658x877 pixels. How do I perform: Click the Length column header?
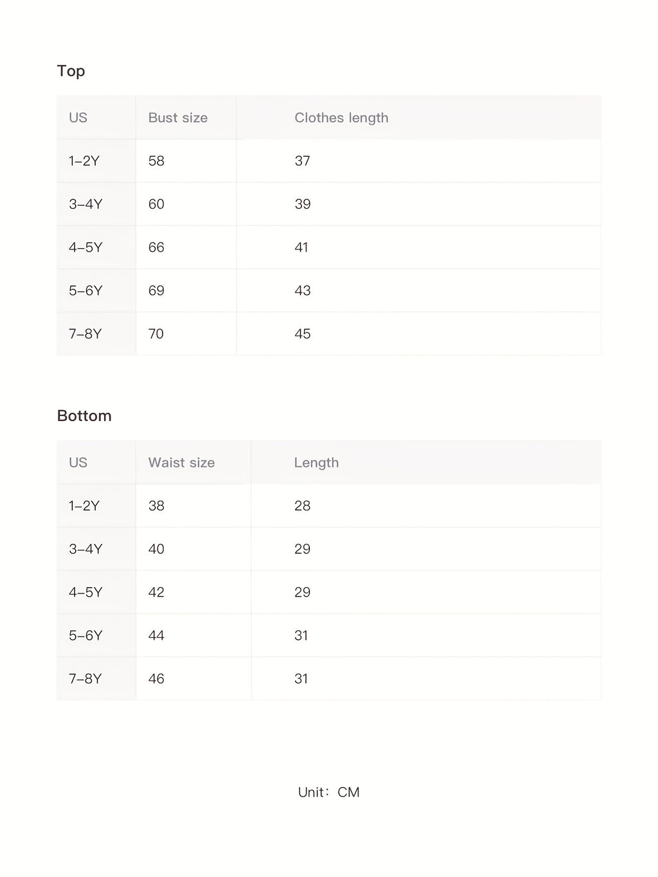coord(316,463)
